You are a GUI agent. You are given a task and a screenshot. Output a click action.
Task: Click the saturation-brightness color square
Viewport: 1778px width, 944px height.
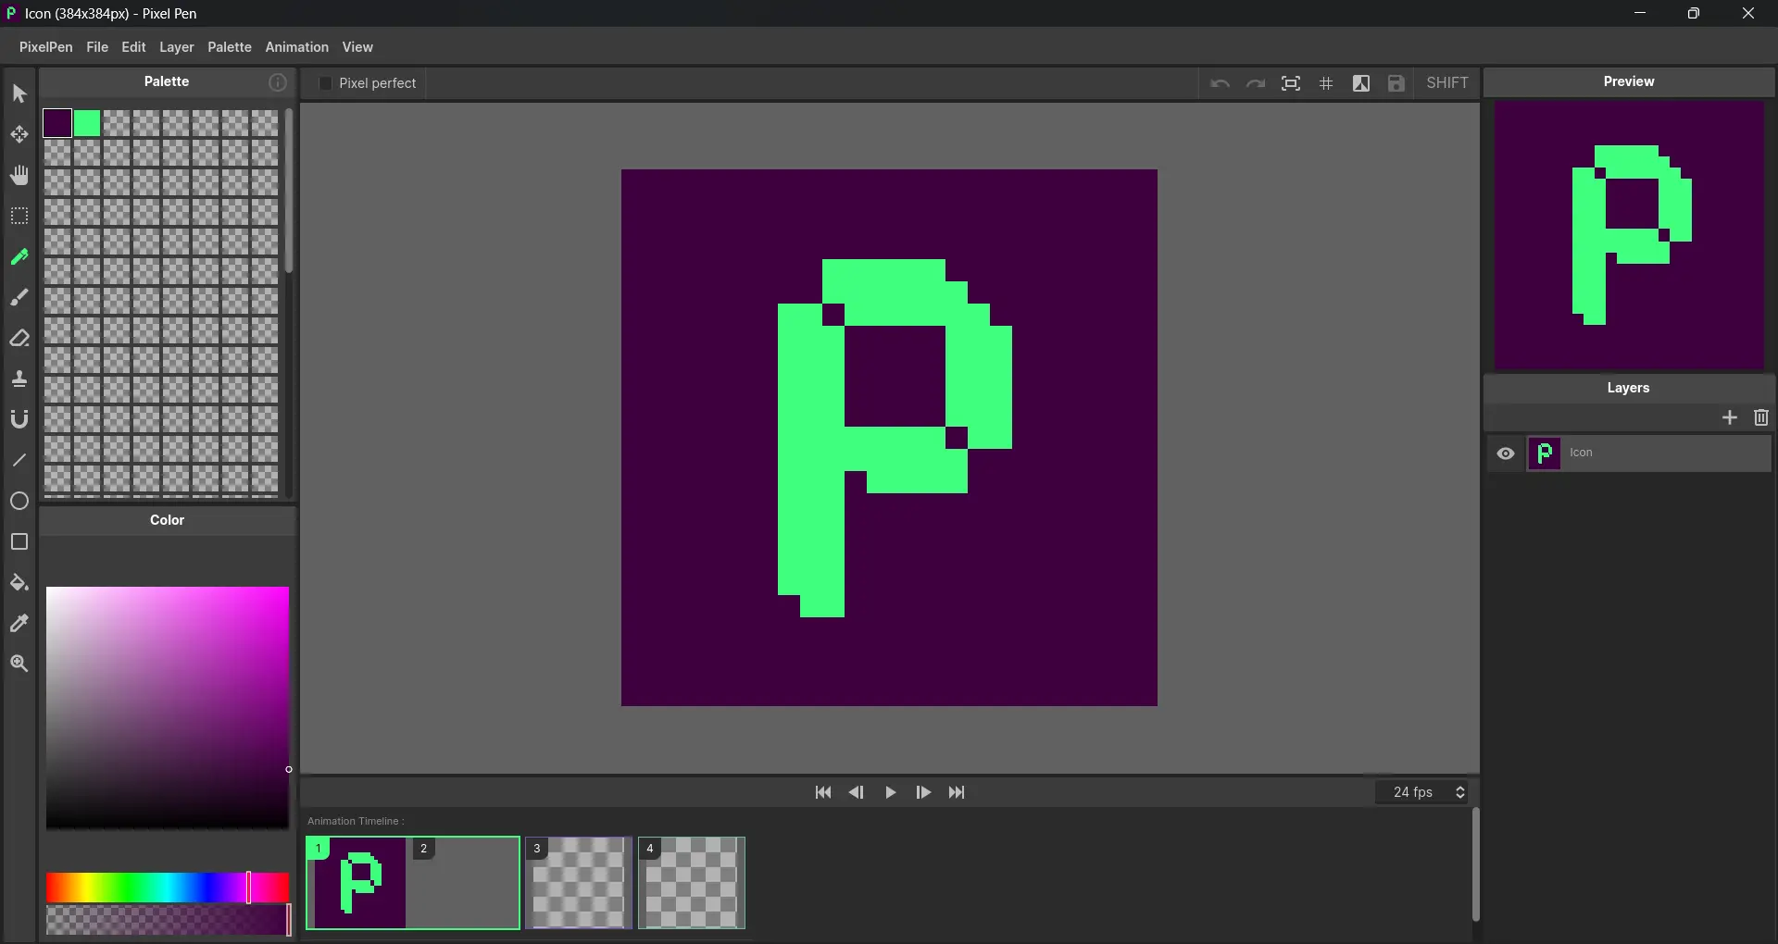(x=168, y=708)
